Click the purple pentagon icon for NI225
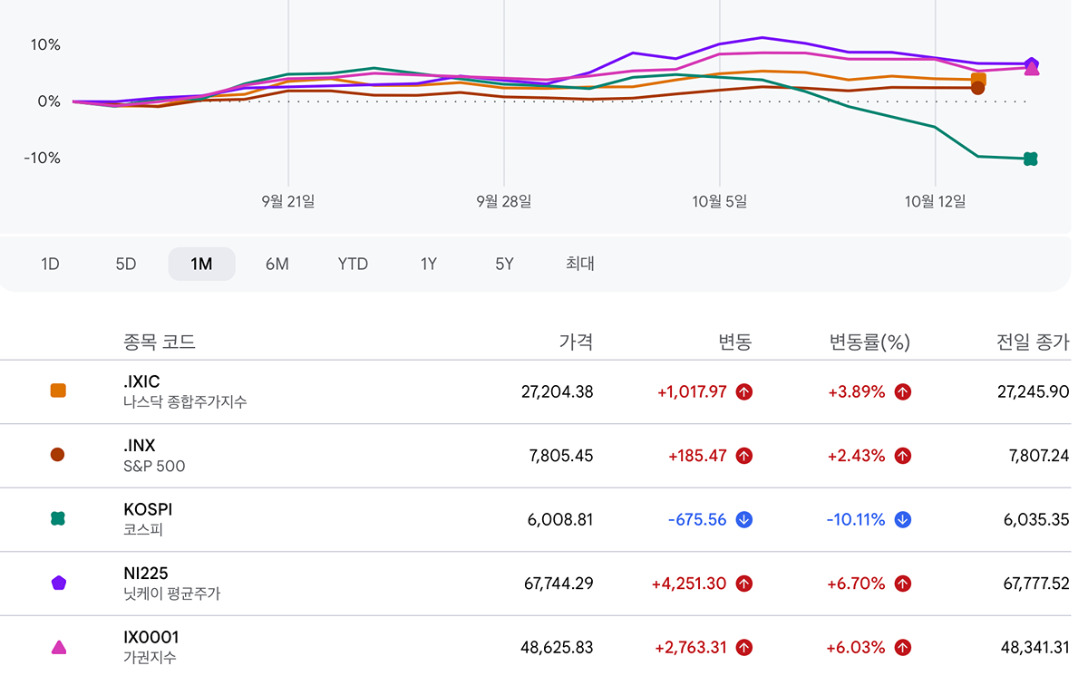Viewport: 1088px width, 685px height. pyautogui.click(x=58, y=583)
